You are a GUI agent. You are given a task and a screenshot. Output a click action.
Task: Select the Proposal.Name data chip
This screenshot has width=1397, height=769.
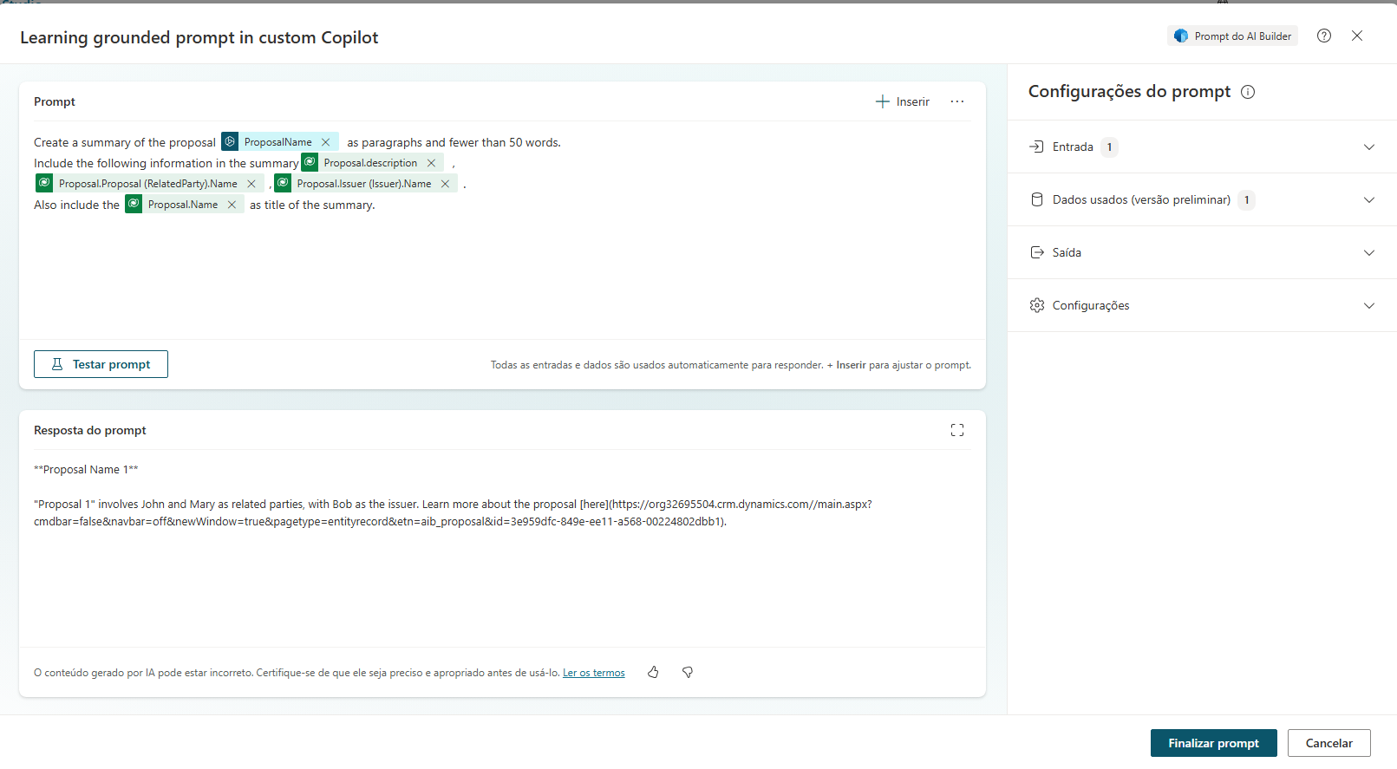tap(182, 205)
